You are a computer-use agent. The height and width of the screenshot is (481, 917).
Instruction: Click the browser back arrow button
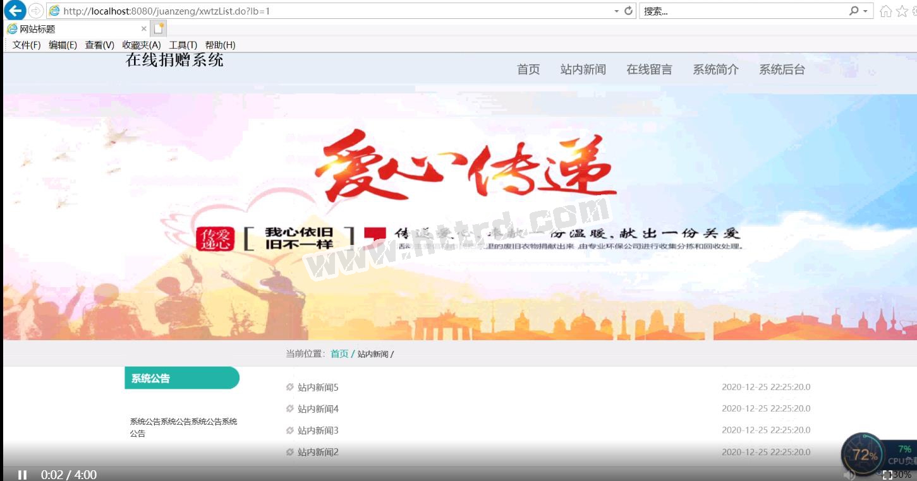tap(15, 10)
